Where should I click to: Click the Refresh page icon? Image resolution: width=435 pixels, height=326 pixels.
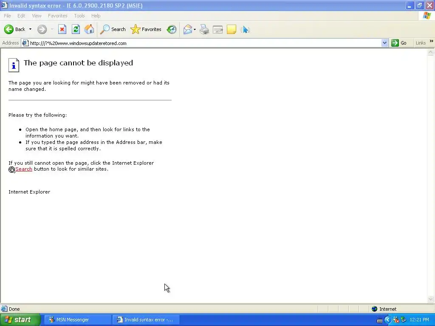(x=76, y=29)
